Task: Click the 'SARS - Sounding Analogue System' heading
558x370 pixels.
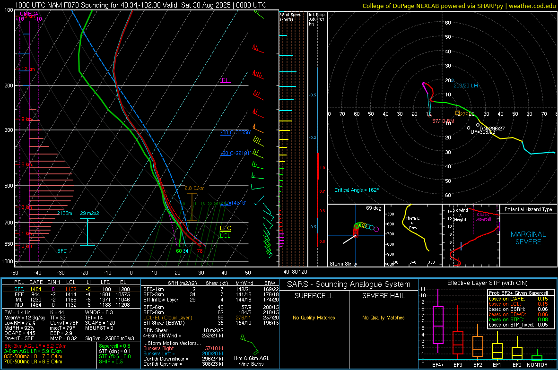Action: 349,284
